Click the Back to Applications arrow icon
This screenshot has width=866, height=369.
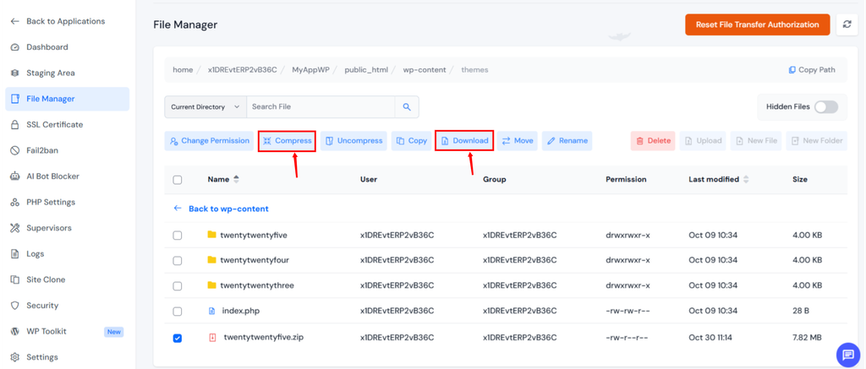coord(15,21)
